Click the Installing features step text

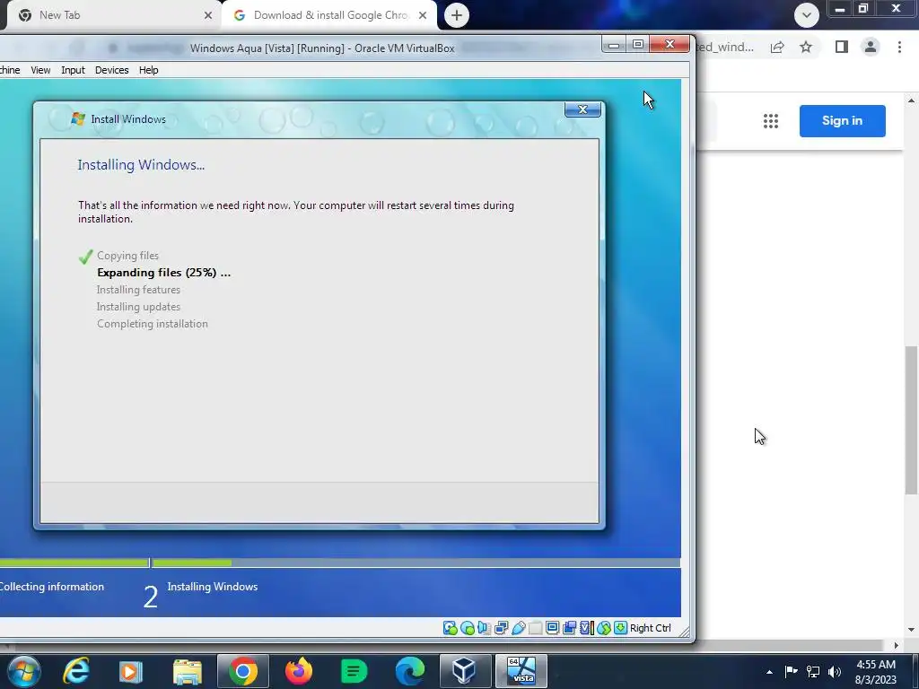tap(138, 290)
